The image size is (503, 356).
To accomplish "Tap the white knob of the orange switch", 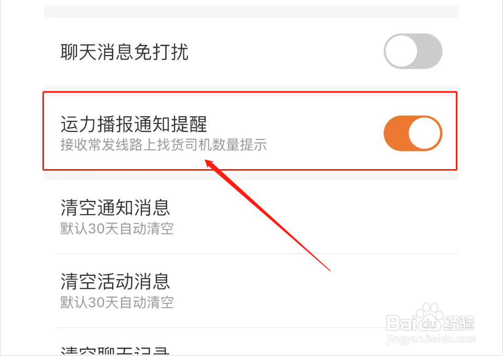I will point(424,133).
